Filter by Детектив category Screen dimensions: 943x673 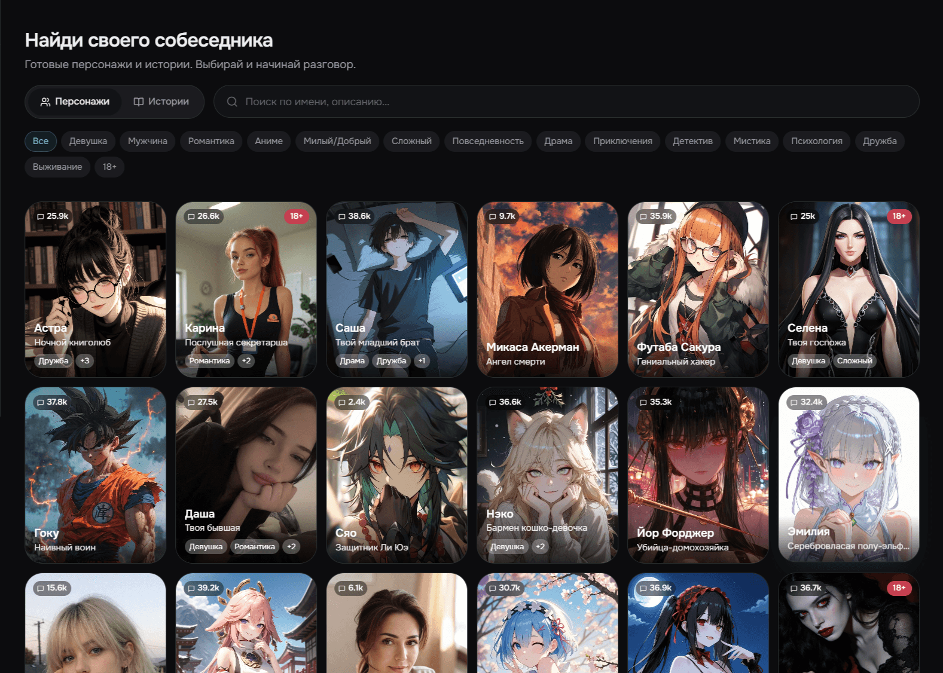(693, 141)
